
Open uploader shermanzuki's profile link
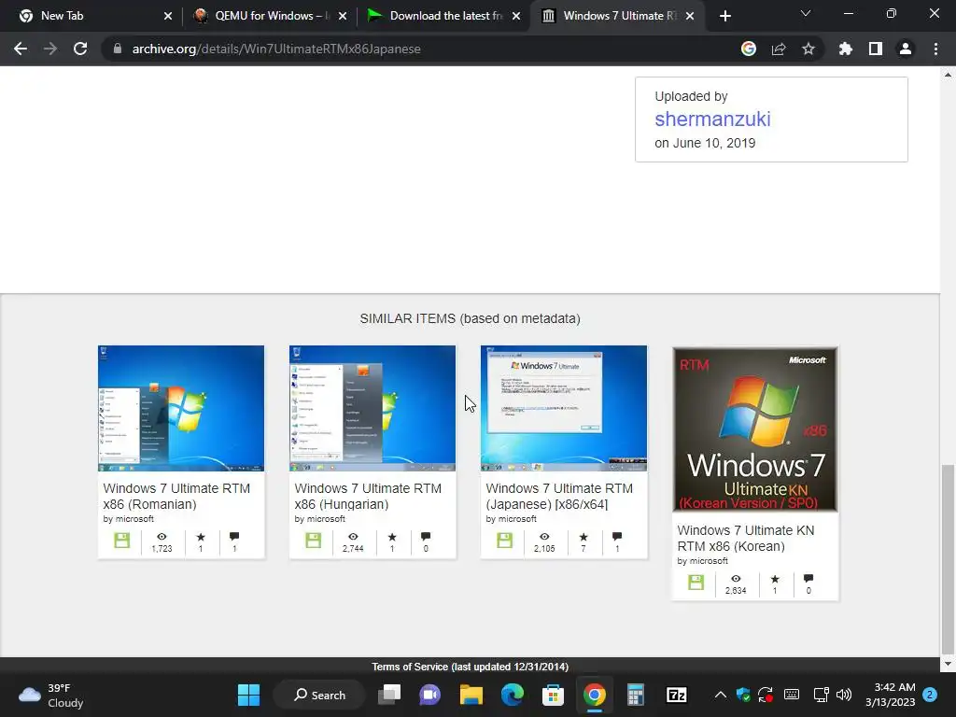[712, 119]
